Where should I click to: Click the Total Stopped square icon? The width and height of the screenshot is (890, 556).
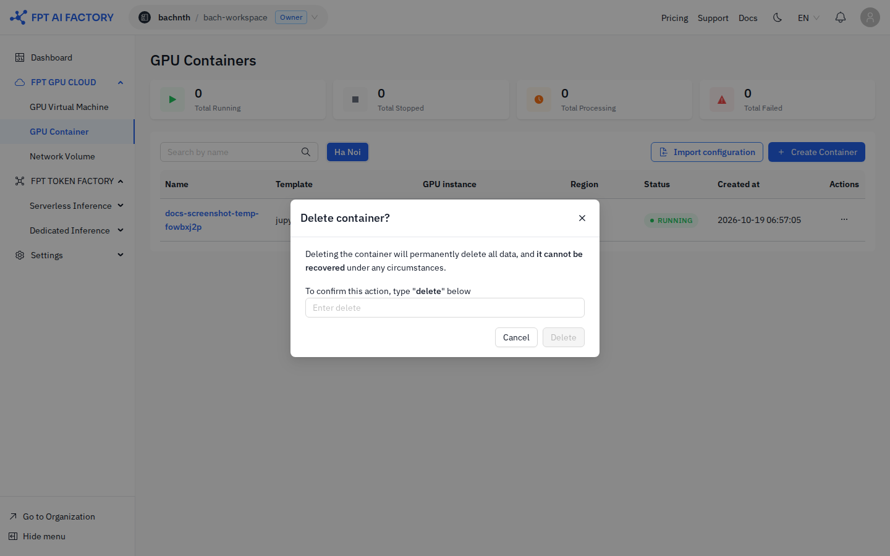(355, 99)
